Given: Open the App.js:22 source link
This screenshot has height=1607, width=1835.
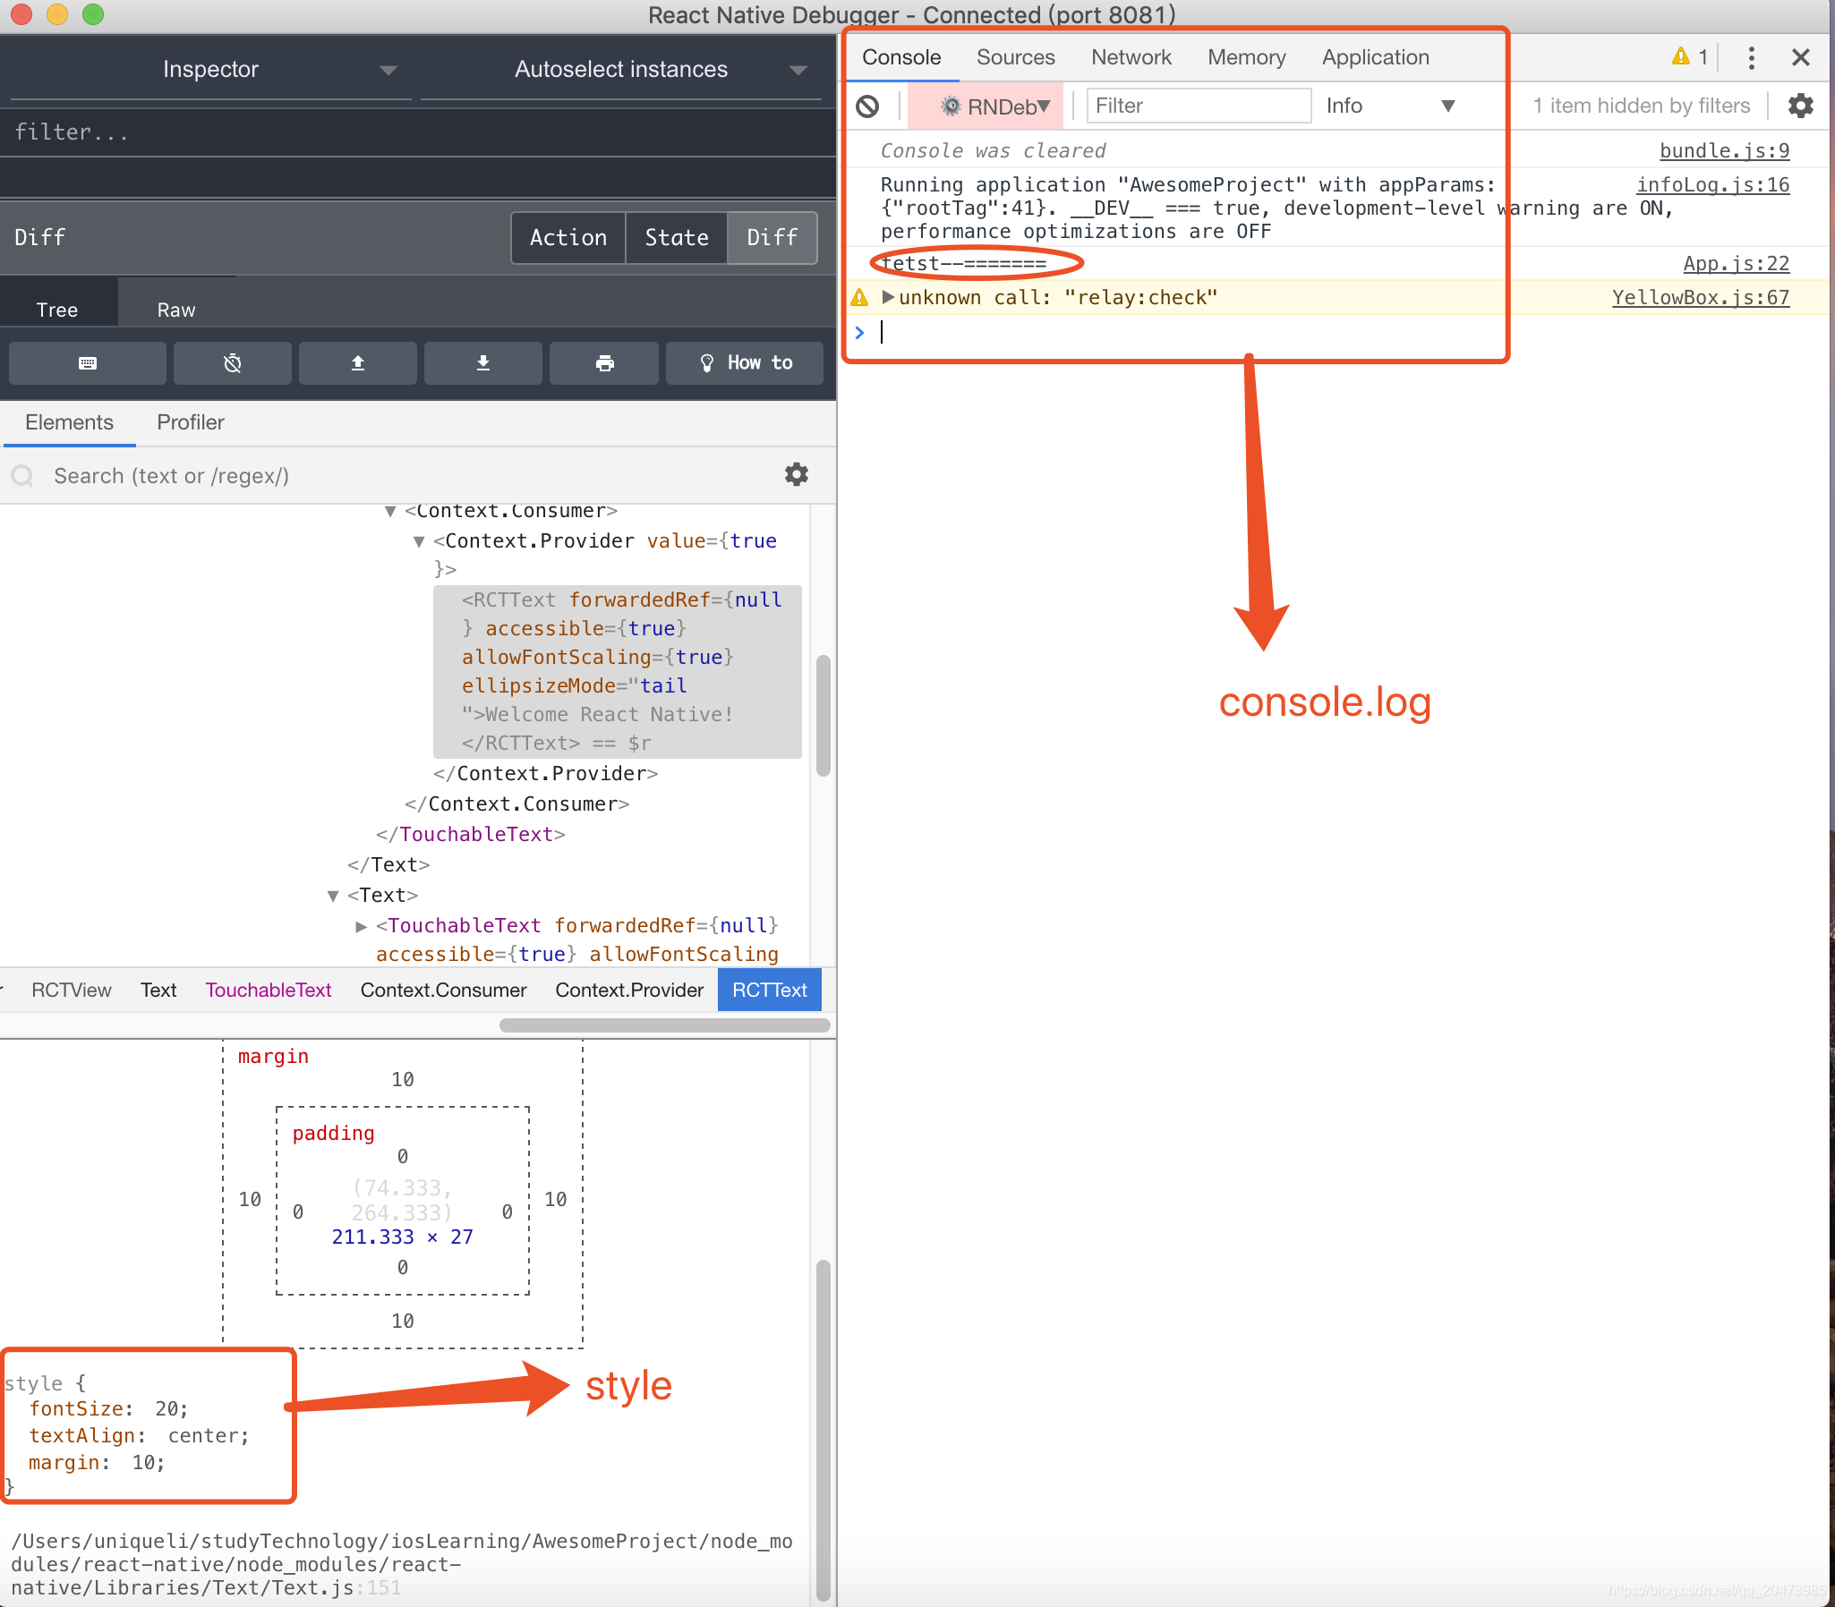Looking at the screenshot, I should click(1736, 264).
